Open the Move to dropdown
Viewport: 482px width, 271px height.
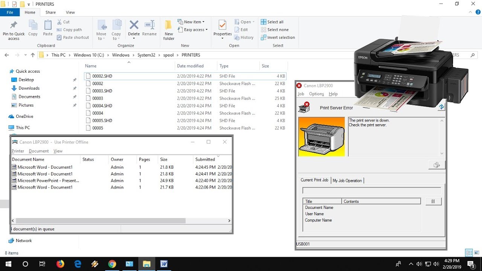(101, 30)
